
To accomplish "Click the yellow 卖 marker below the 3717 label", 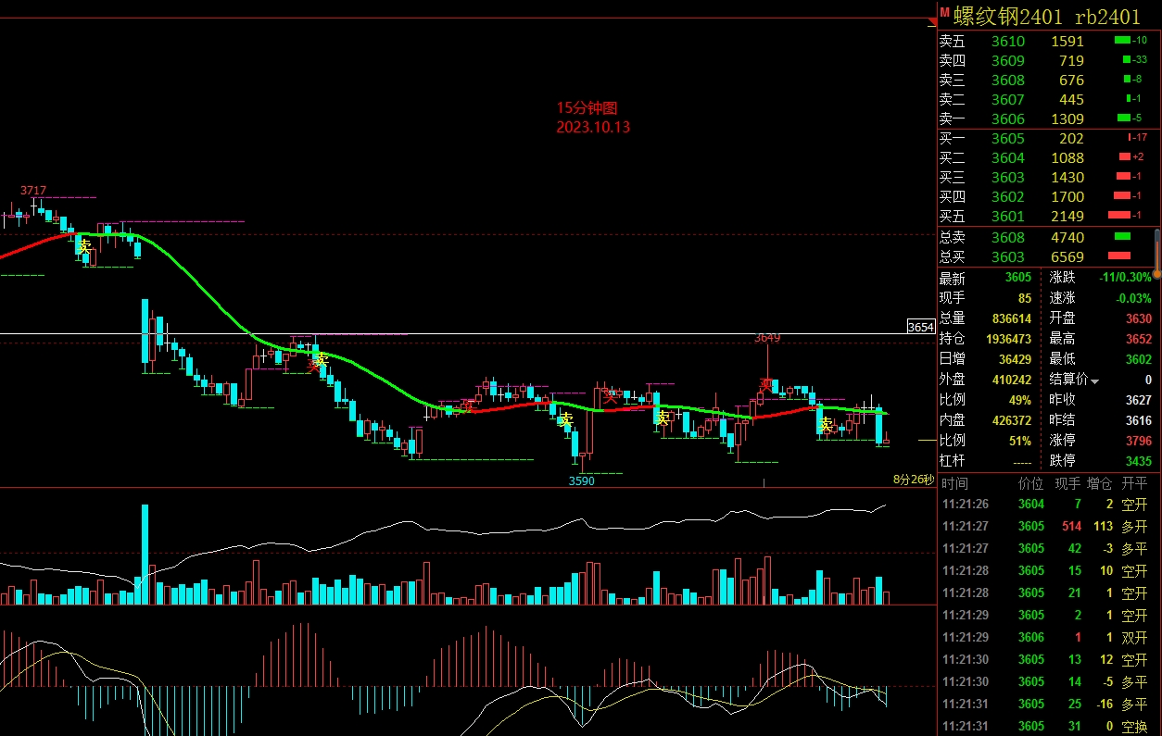I will coord(84,246).
